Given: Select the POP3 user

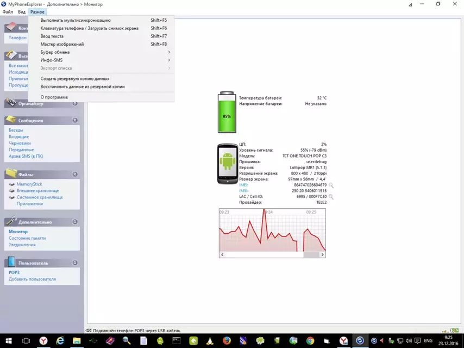Looking at the screenshot, I should point(14,272).
